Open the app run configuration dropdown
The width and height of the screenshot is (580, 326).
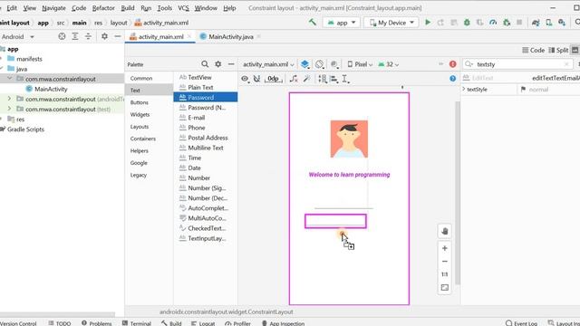tap(341, 23)
